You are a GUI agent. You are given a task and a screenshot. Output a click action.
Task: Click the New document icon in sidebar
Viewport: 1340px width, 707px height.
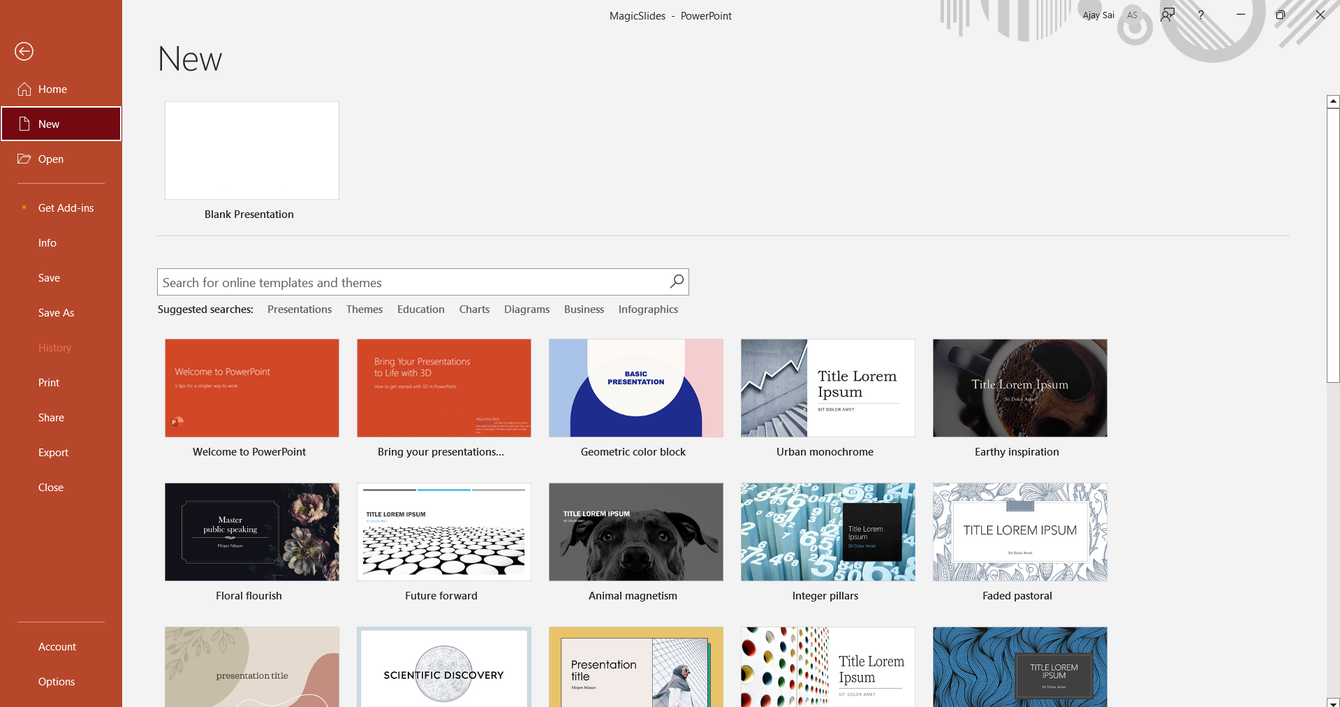[24, 124]
